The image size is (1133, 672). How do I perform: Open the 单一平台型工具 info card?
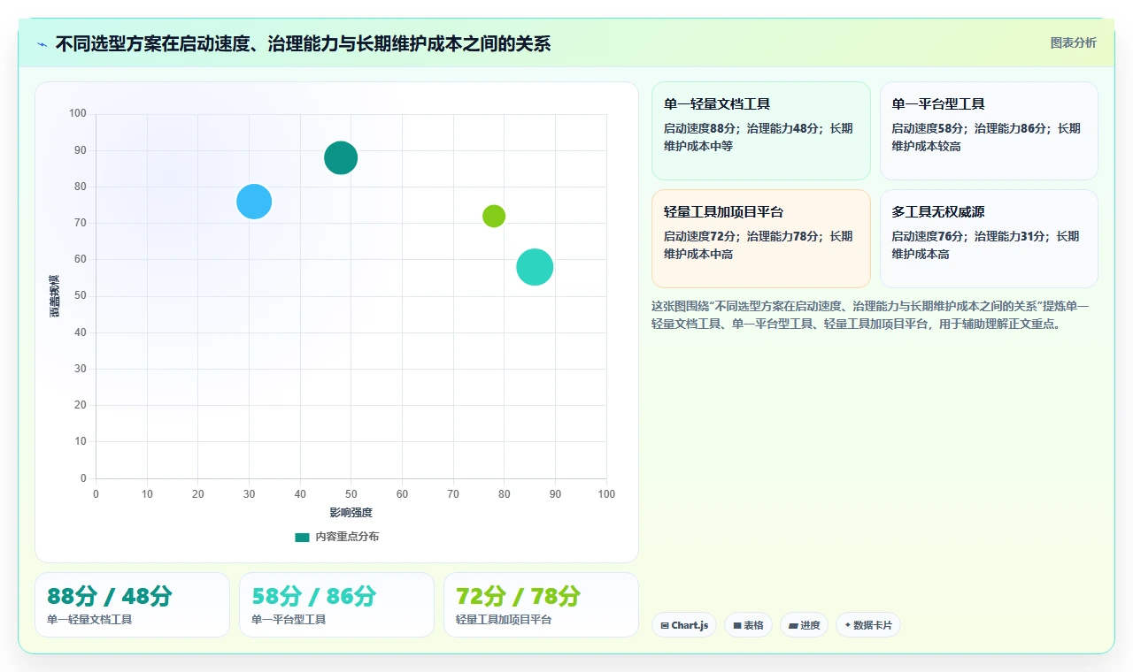[989, 131]
